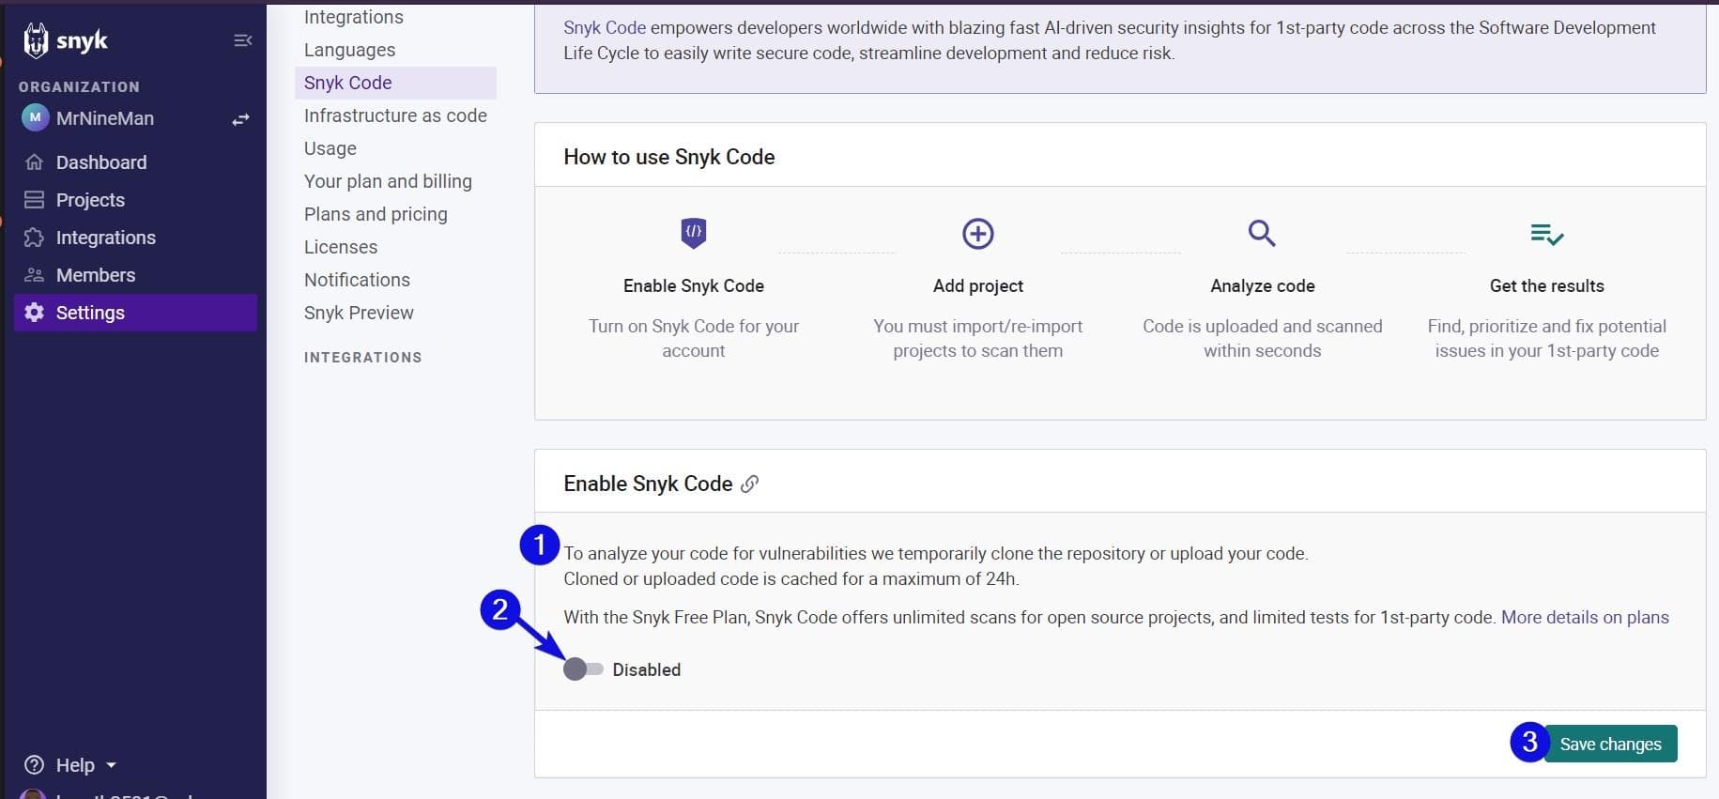Image resolution: width=1719 pixels, height=799 pixels.
Task: Open Integrations in the settings submenu
Action: [x=354, y=17]
